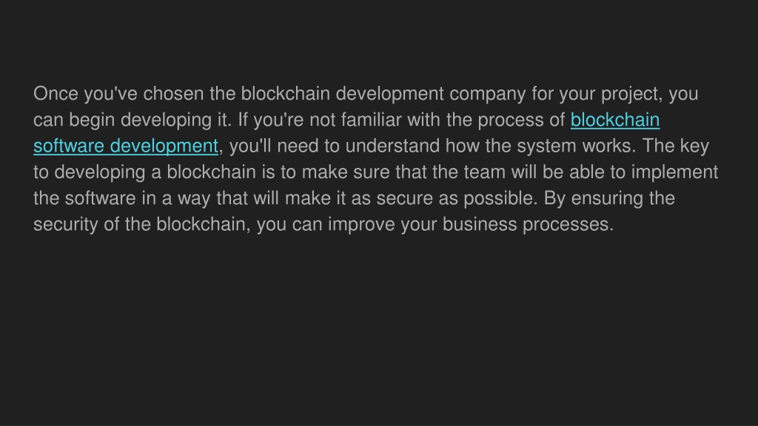Click the word 'understand' in the paragraph
The image size is (758, 426).
[392, 146]
